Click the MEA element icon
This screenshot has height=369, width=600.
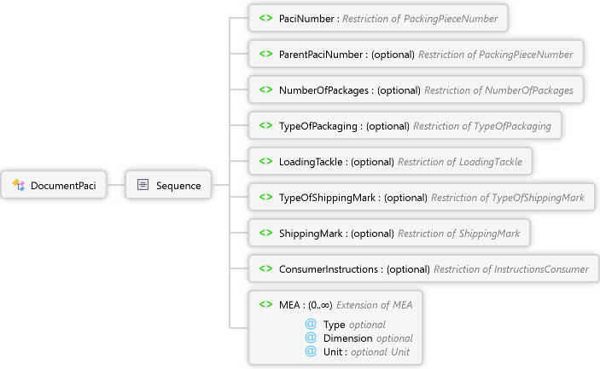pyautogui.click(x=265, y=304)
